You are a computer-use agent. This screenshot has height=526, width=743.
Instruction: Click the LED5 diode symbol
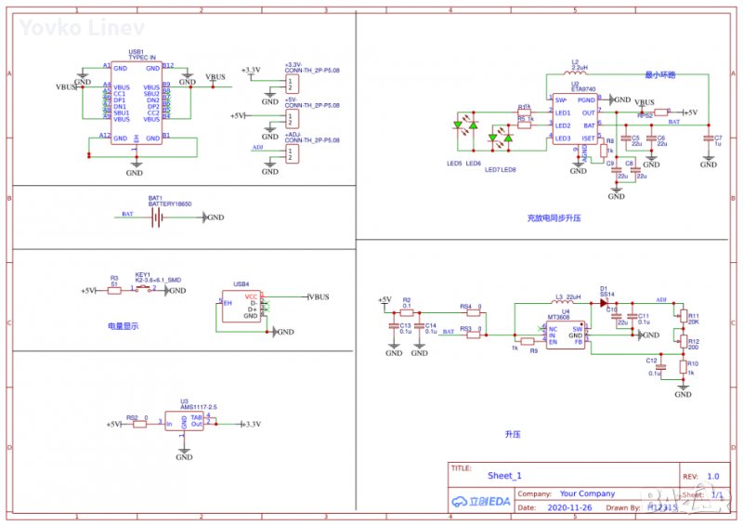tap(457, 125)
